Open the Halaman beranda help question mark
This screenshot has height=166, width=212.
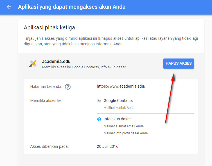(67, 87)
